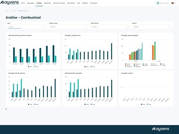The image size is (179, 134).
Task: Click the tallest last bar in Exceções: período curto
Action: coord(112,51)
